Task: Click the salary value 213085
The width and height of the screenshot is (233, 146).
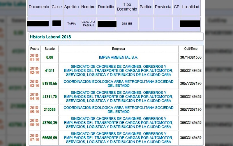Action: coord(50,110)
